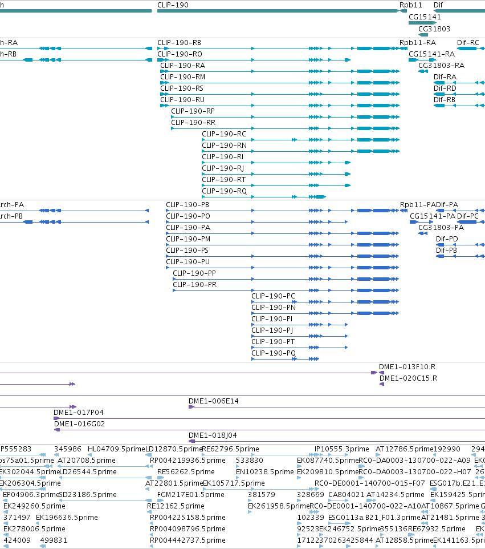
Task: Click transcript label CLIP-190-RA
Action: (x=182, y=66)
